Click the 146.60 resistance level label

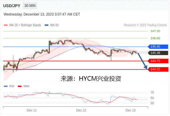pyautogui.click(x=155, y=38)
